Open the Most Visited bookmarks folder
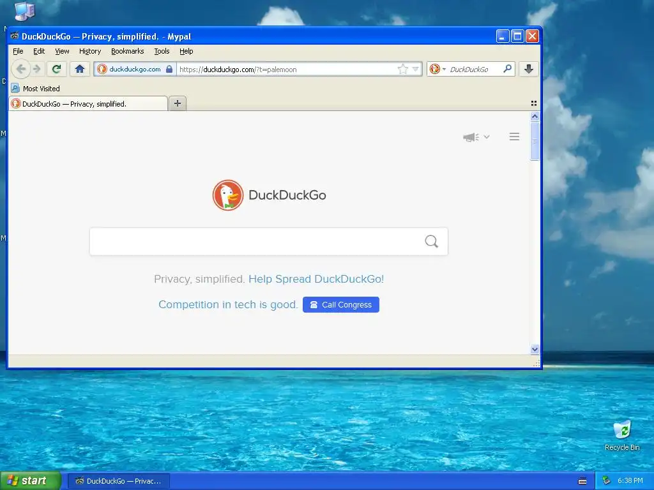654x490 pixels. click(36, 88)
